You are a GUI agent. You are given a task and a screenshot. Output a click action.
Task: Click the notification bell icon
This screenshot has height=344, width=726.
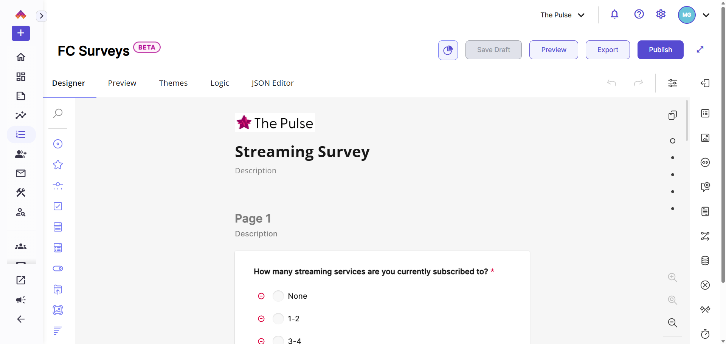tap(614, 14)
